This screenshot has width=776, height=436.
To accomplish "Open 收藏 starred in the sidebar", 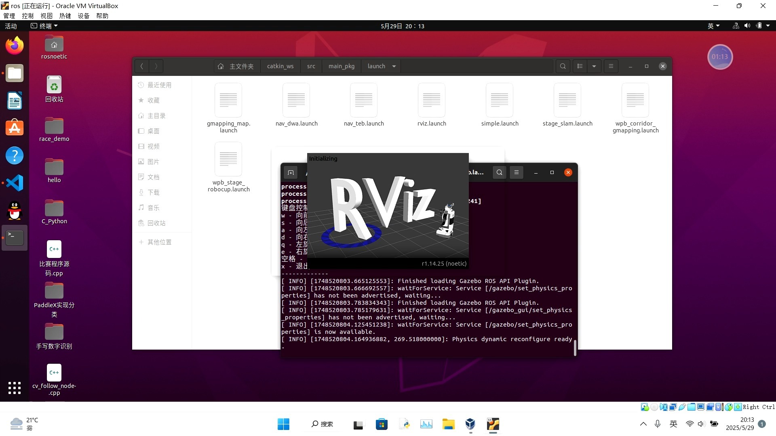I will (x=162, y=101).
